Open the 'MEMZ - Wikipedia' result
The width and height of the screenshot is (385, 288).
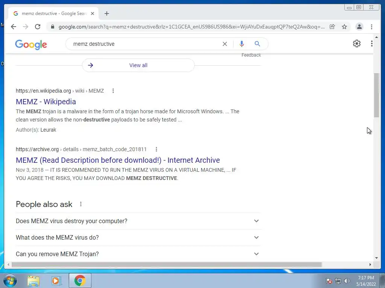(46, 102)
